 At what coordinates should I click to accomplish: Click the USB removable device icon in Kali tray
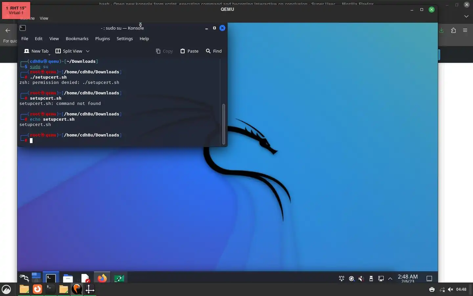[x=371, y=279]
